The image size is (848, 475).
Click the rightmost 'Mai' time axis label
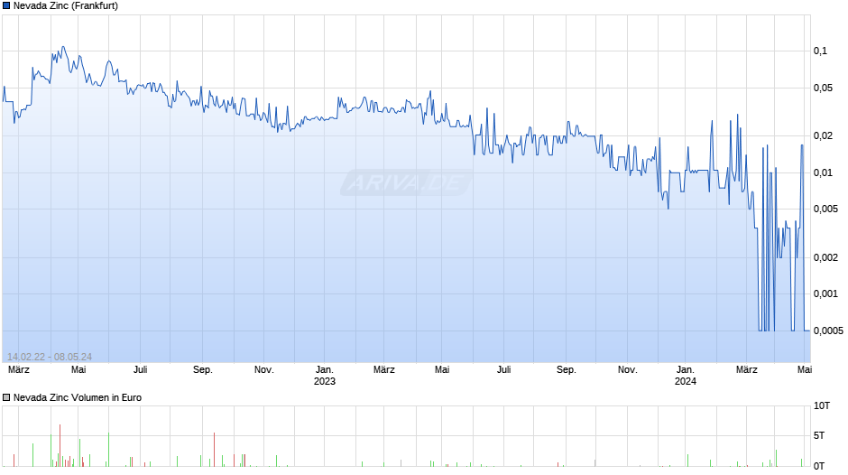(805, 369)
